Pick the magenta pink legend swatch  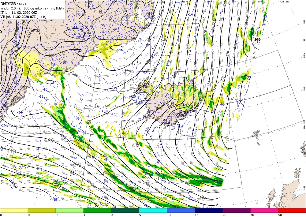click(264, 210)
